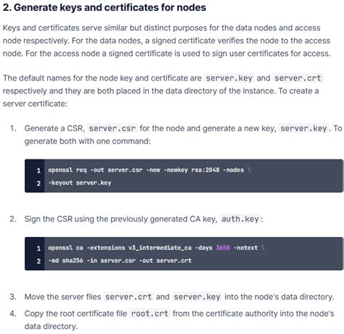This screenshot has width=344, height=334.
Task: Click inline code server.key in default names paragraph
Action: (229, 78)
